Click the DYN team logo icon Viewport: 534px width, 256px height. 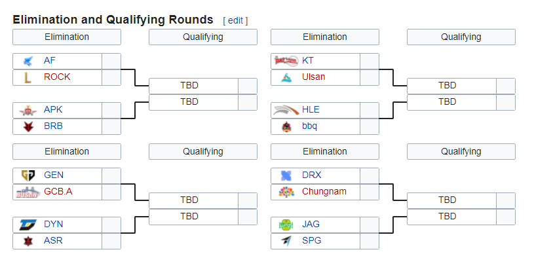28,225
